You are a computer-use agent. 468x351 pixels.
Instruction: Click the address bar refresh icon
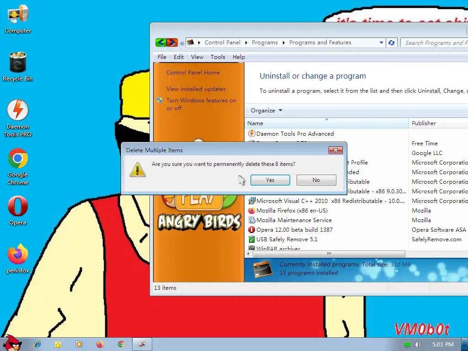click(x=391, y=43)
